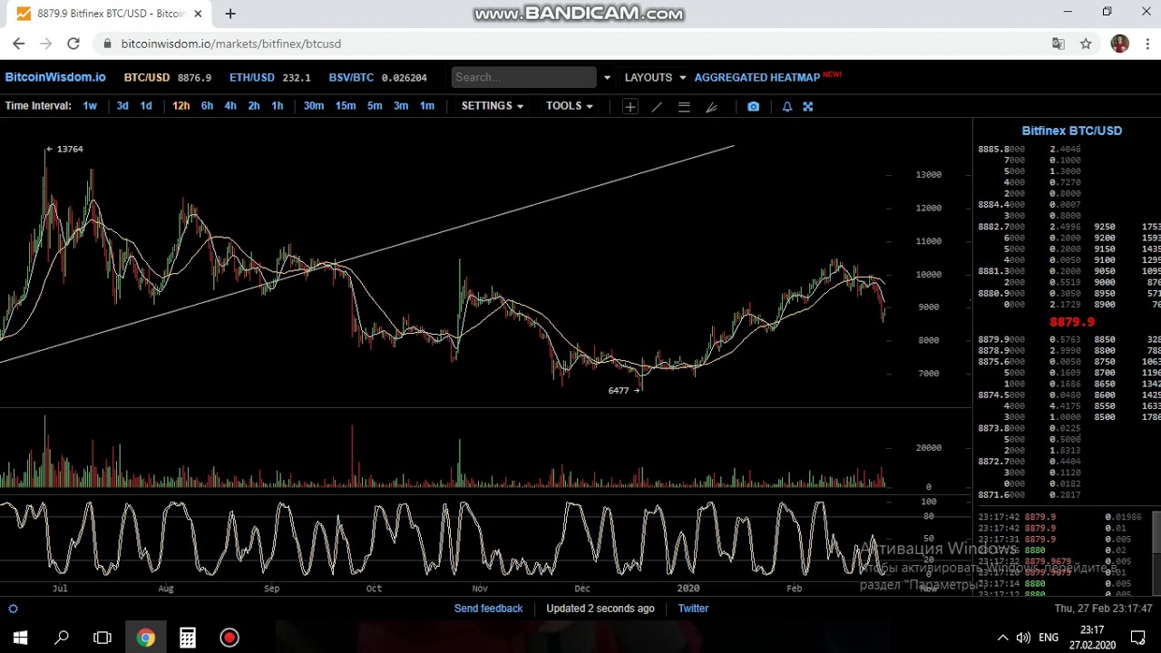Go back to the previous page
The height and width of the screenshot is (653, 1161).
[19, 44]
